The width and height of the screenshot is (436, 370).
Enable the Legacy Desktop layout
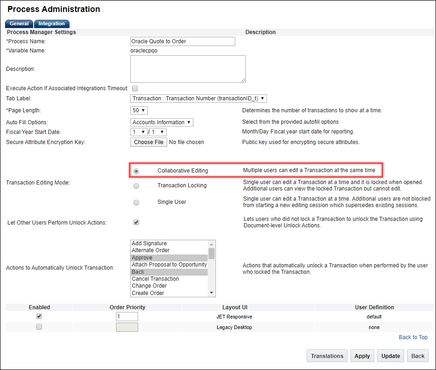[39, 327]
